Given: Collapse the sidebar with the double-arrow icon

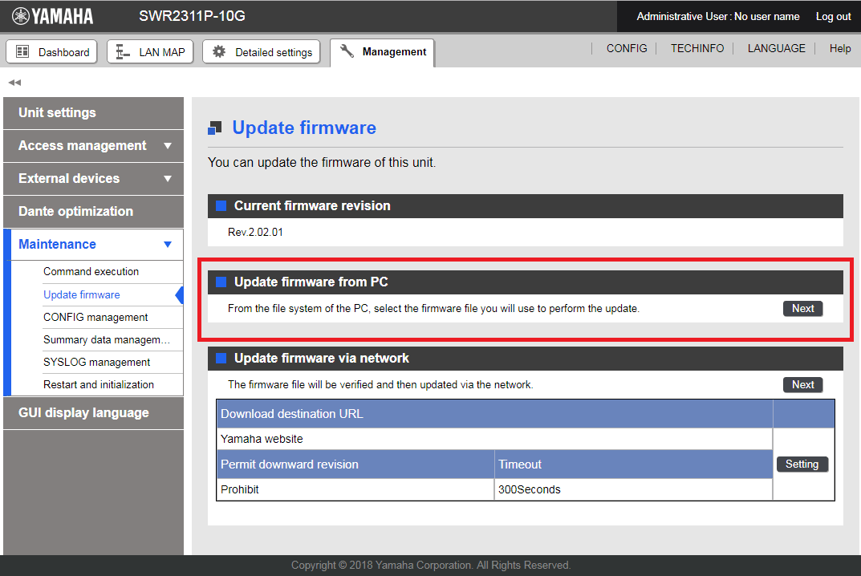Looking at the screenshot, I should (x=14, y=83).
